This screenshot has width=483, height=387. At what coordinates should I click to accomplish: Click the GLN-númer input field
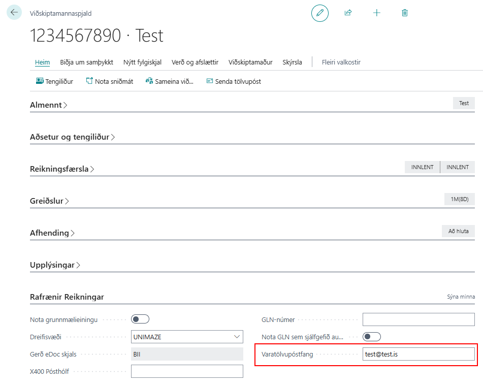click(x=418, y=319)
